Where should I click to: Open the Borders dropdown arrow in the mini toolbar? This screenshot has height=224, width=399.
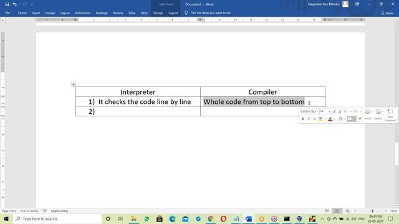click(355, 119)
